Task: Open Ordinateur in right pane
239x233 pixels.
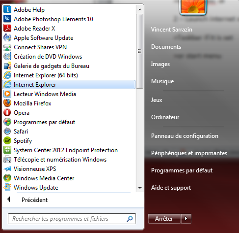Action: (165, 117)
